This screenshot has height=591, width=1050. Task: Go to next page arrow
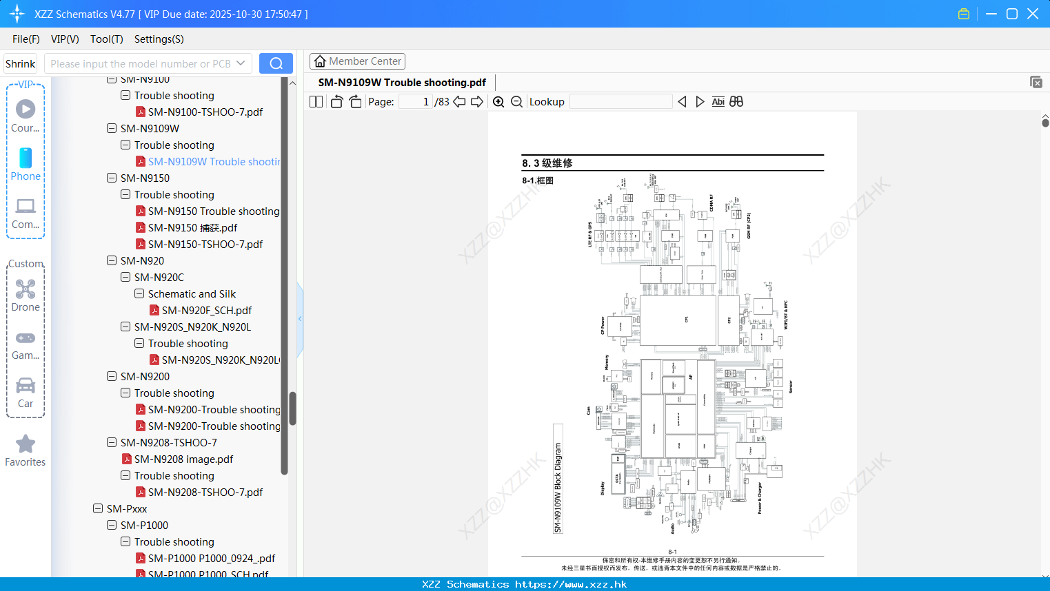[477, 101]
